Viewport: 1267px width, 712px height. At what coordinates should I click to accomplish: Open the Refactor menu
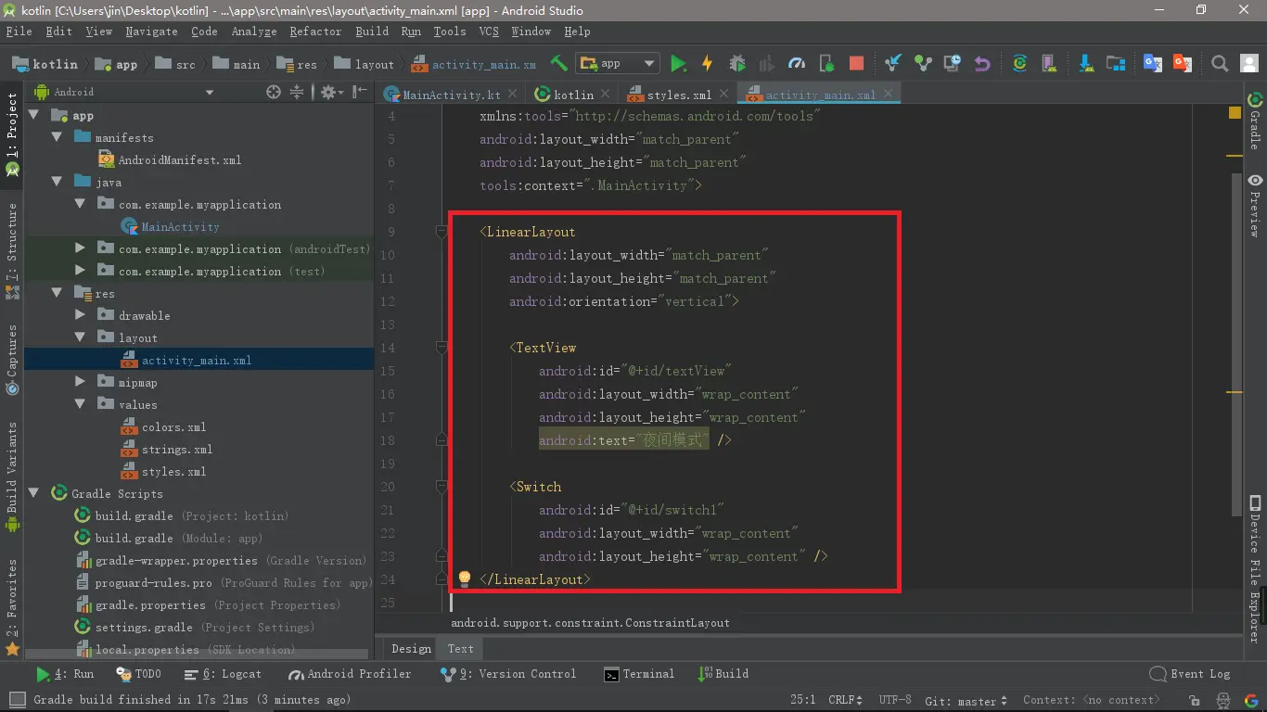pyautogui.click(x=315, y=31)
